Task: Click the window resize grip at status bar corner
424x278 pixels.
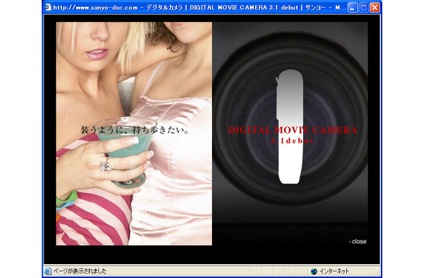Action: click(377, 273)
